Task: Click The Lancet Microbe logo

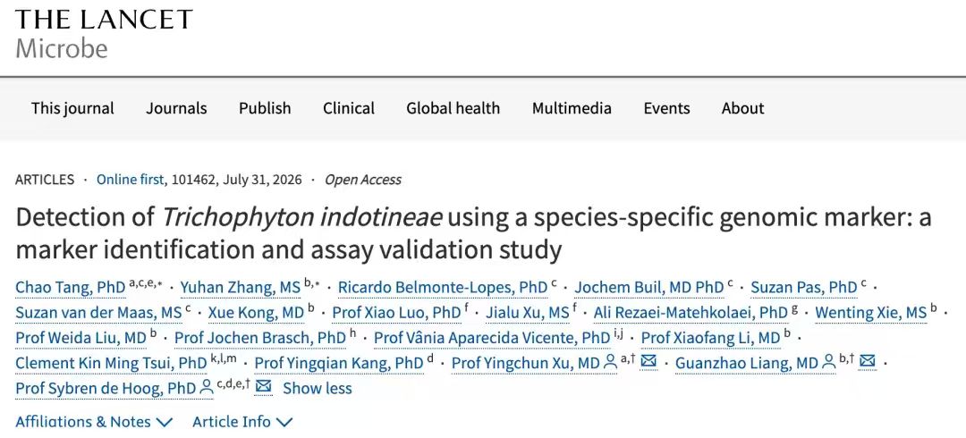Action: 104,33
